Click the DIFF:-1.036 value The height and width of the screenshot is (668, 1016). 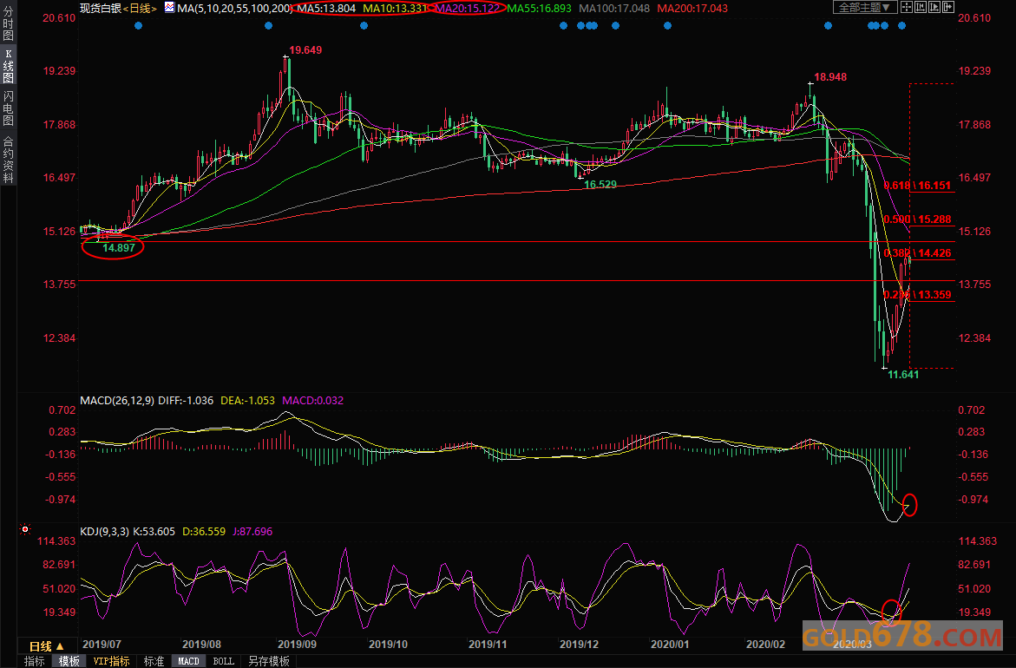coord(186,401)
